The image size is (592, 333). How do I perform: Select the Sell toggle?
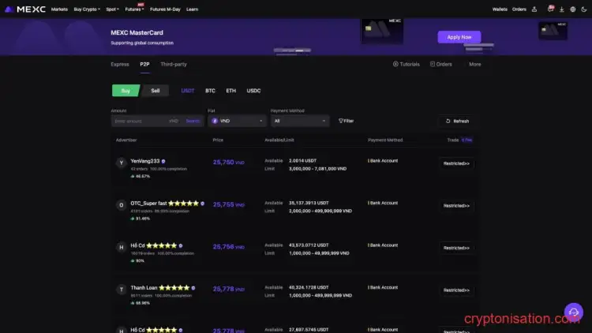click(155, 91)
